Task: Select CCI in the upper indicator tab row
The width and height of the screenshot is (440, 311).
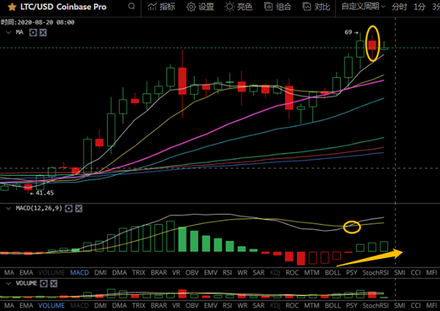Action: (416, 273)
